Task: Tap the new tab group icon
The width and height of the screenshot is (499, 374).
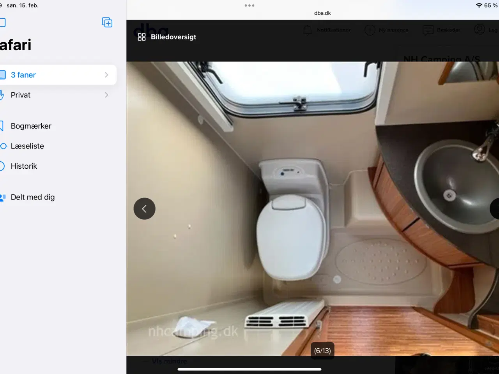Action: [x=107, y=23]
